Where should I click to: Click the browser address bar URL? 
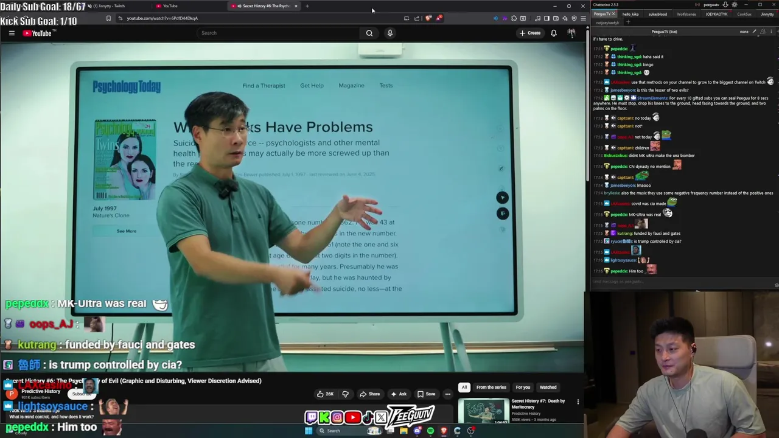162,18
